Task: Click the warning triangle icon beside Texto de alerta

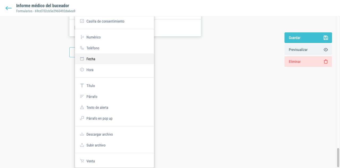Action: 82,107
